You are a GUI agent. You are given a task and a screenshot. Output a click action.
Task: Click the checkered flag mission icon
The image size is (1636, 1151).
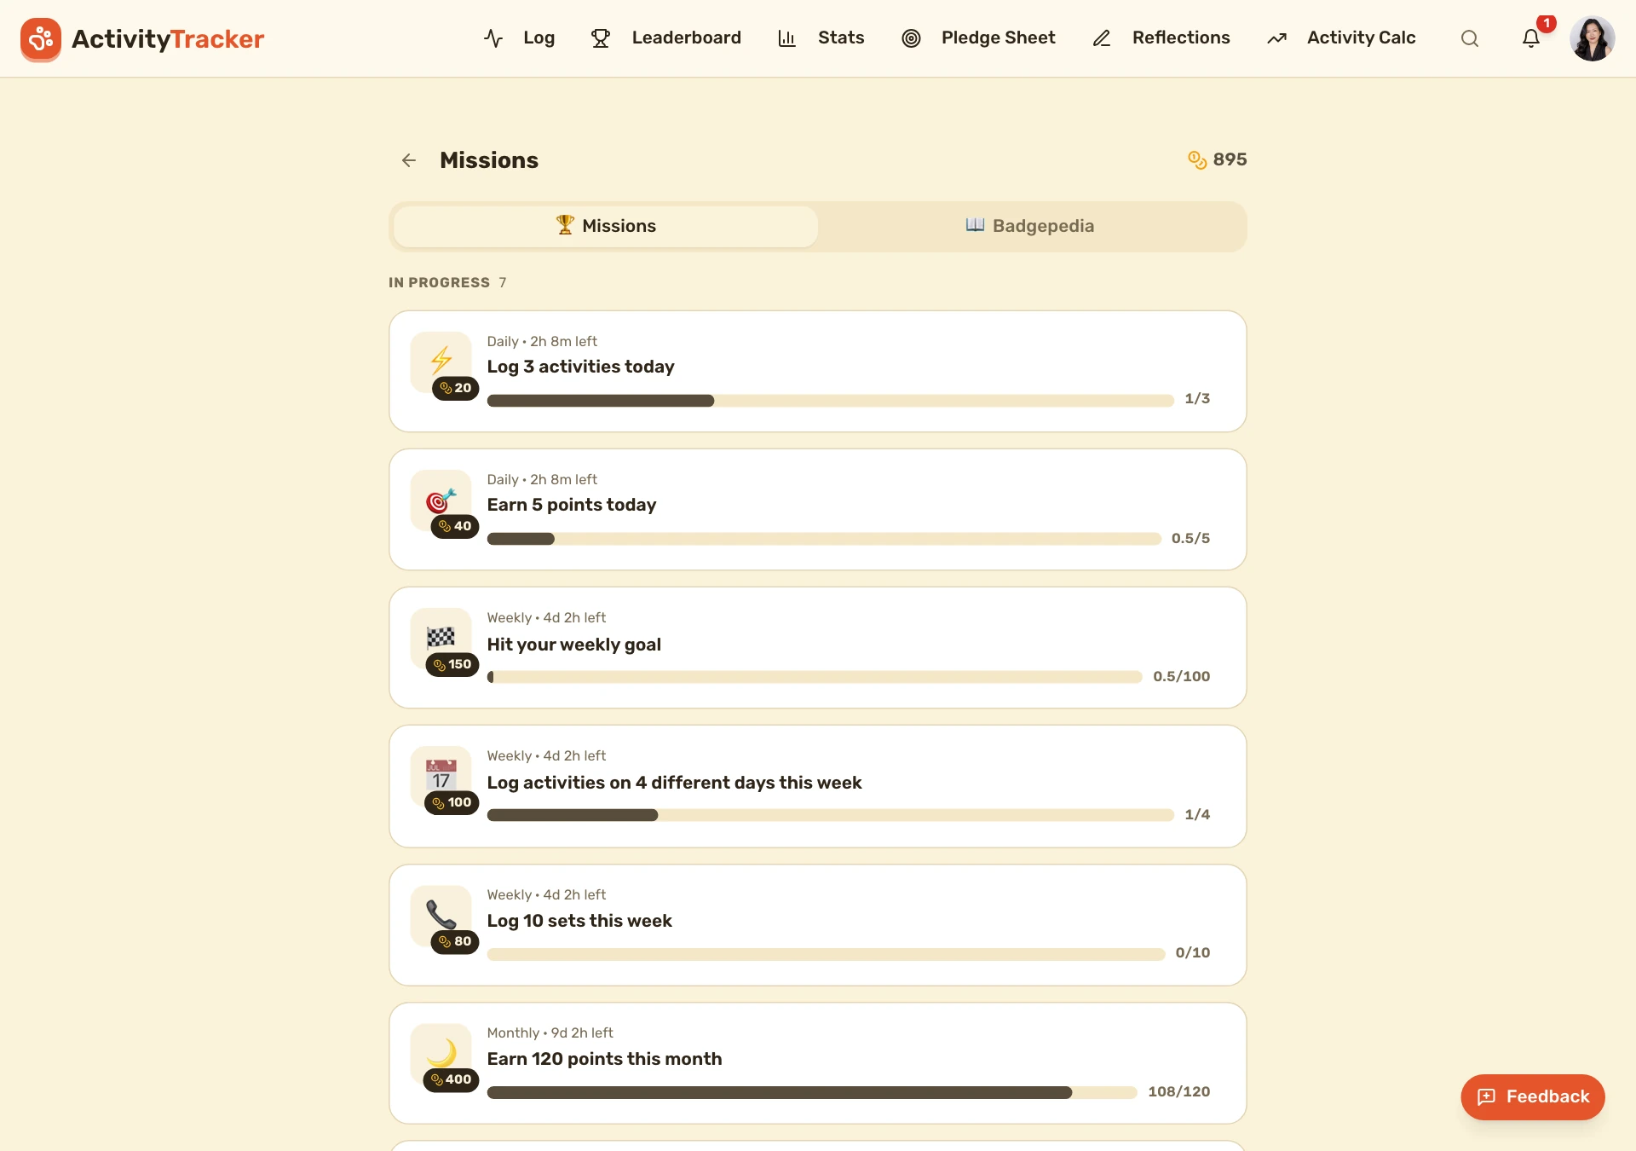pyautogui.click(x=441, y=637)
